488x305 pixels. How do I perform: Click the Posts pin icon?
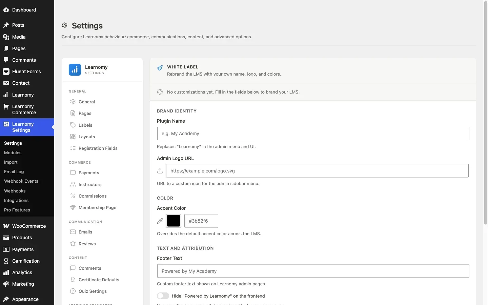[6, 25]
